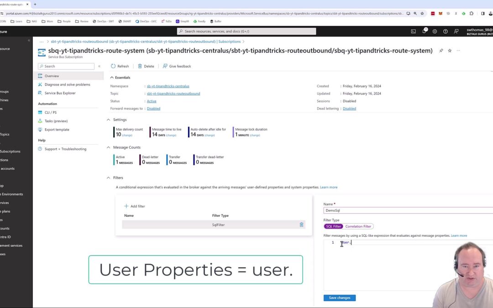493x308 pixels.
Task: Select the SqlFilter row in the filters table
Action: (214, 224)
